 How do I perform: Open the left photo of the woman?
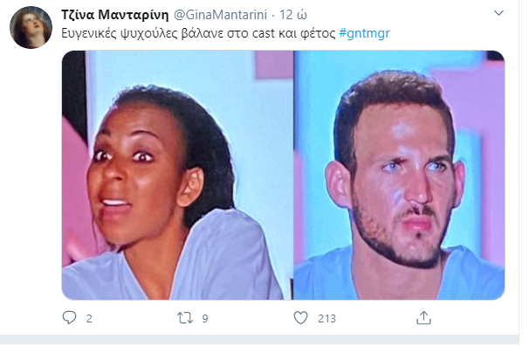pos(177,175)
